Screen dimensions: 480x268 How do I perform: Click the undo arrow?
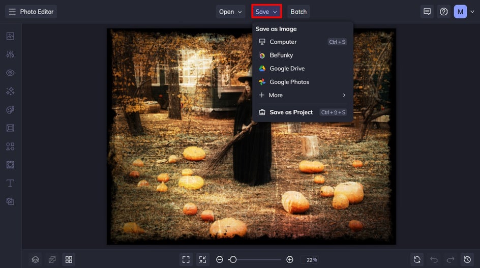coord(434,260)
